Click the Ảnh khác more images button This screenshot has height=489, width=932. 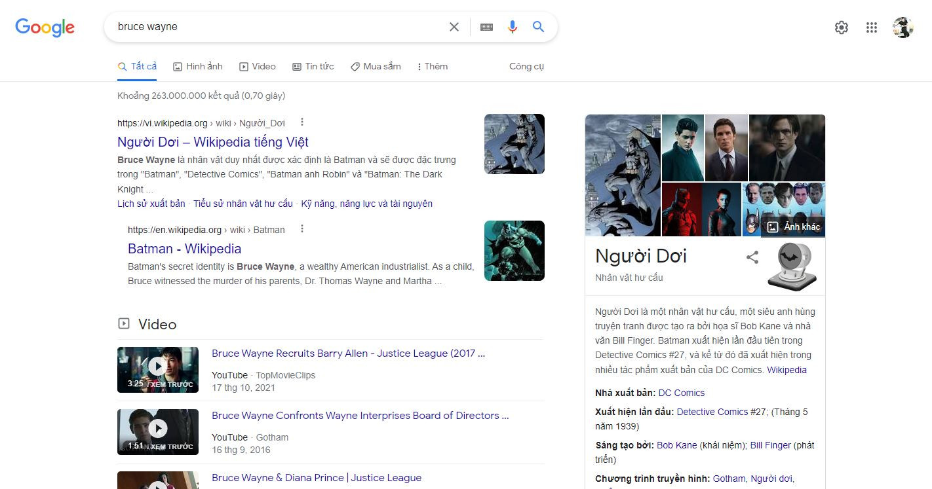[794, 226]
